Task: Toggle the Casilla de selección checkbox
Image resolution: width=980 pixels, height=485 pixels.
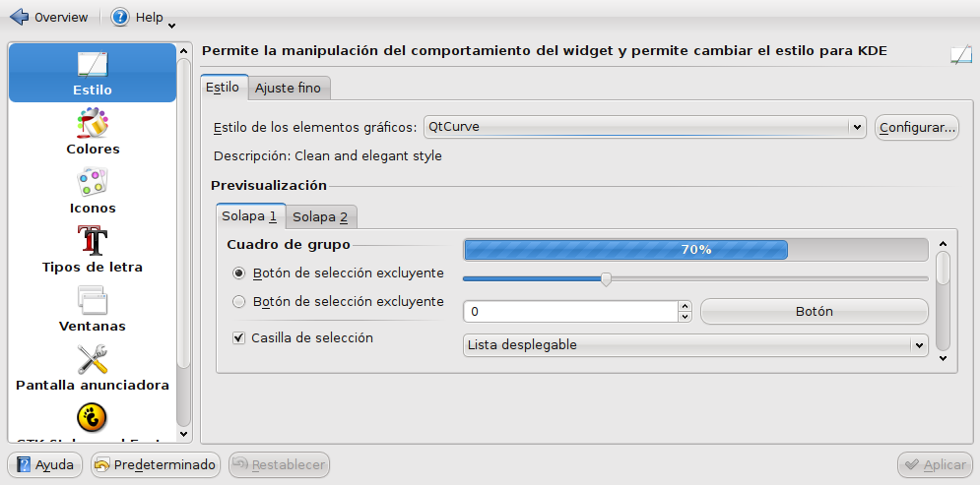Action: coord(238,338)
